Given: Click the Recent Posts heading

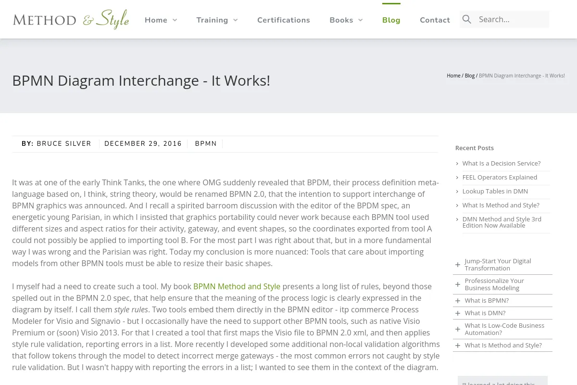Looking at the screenshot, I should coord(475,148).
